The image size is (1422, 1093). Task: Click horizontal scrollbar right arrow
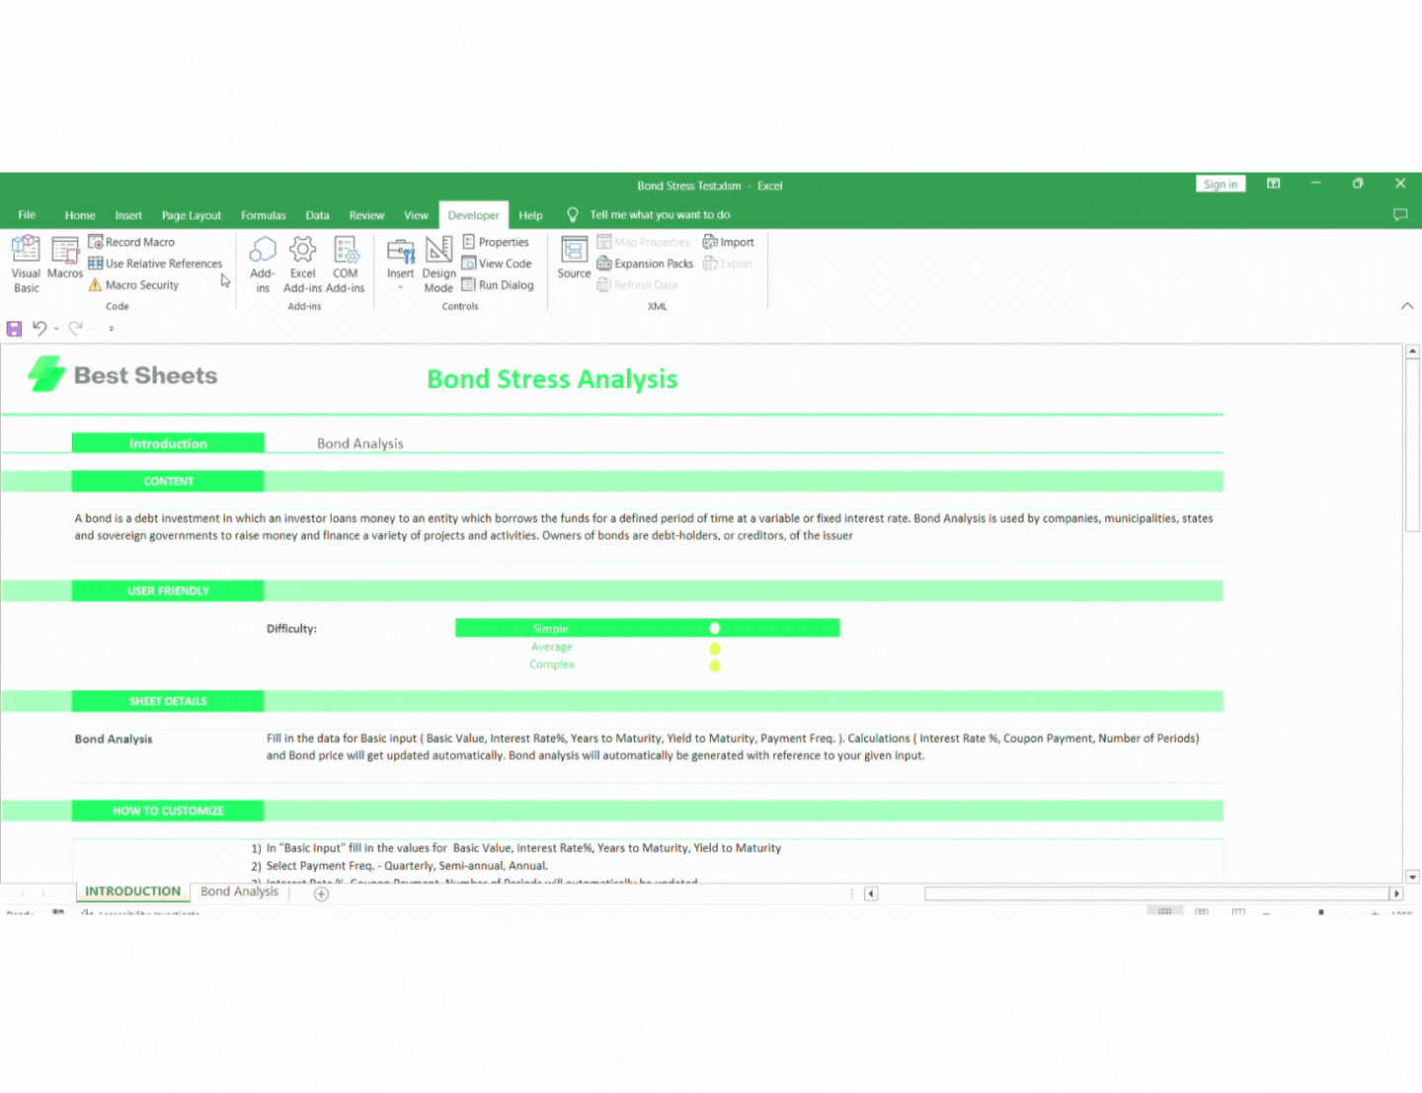tap(1396, 894)
